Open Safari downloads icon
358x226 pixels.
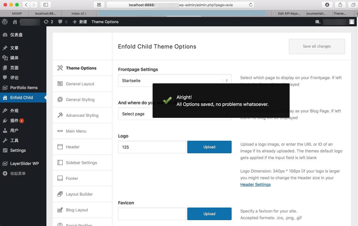tap(327, 5)
